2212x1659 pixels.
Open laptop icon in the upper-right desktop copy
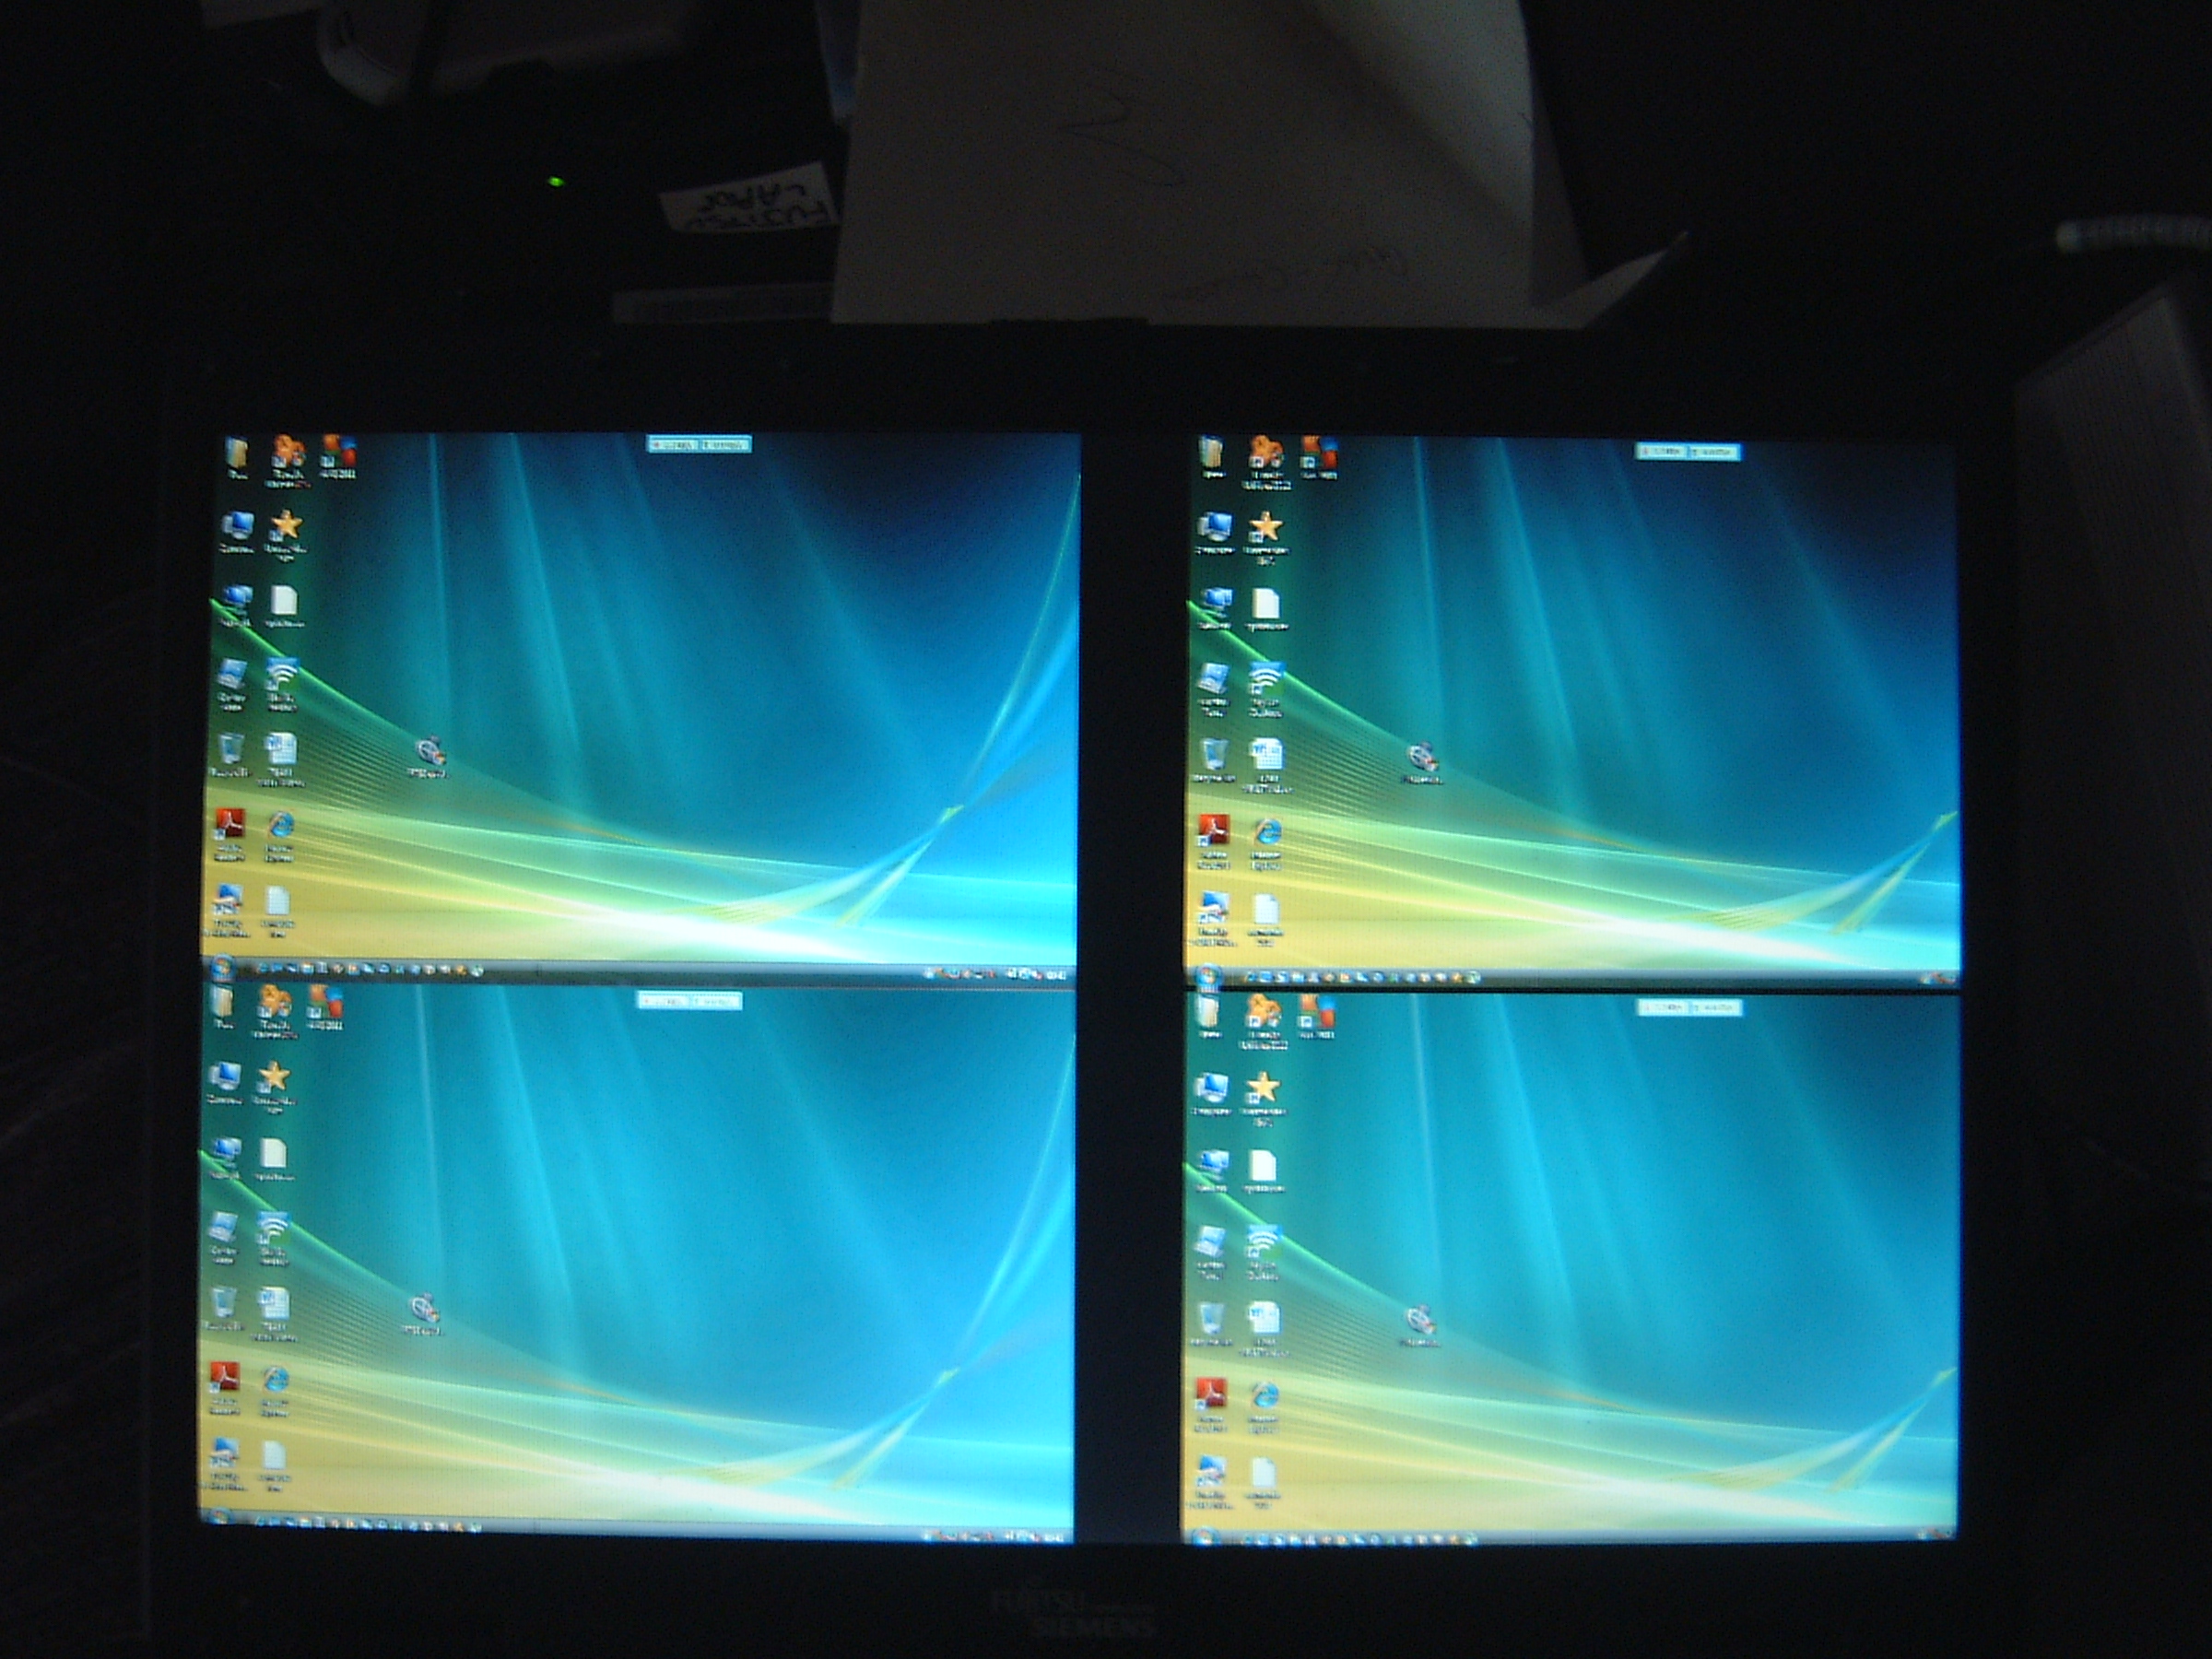(1214, 680)
